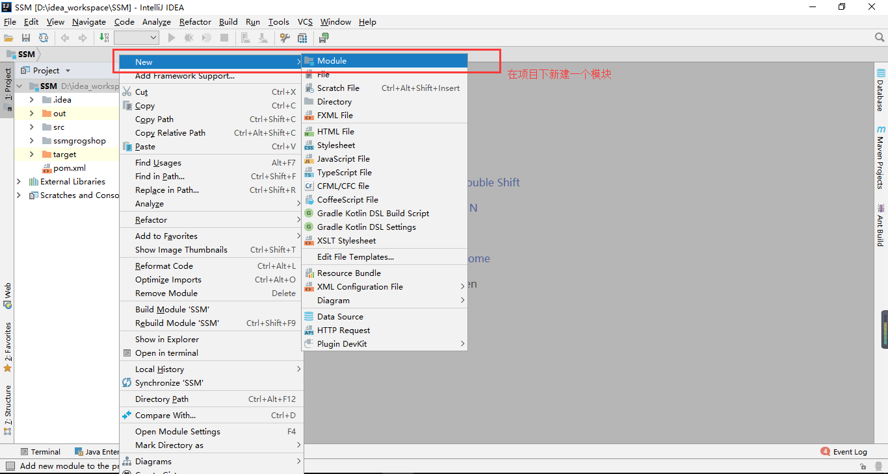Screen dimensions: 888x474
Task: Open the Mark Directory as submenu
Action: point(211,445)
